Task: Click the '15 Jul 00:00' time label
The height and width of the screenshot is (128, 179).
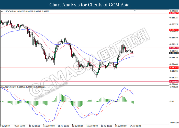Action: (92, 126)
